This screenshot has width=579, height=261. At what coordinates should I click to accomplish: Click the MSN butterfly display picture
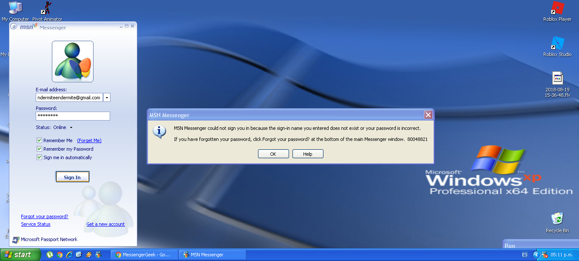[x=73, y=62]
